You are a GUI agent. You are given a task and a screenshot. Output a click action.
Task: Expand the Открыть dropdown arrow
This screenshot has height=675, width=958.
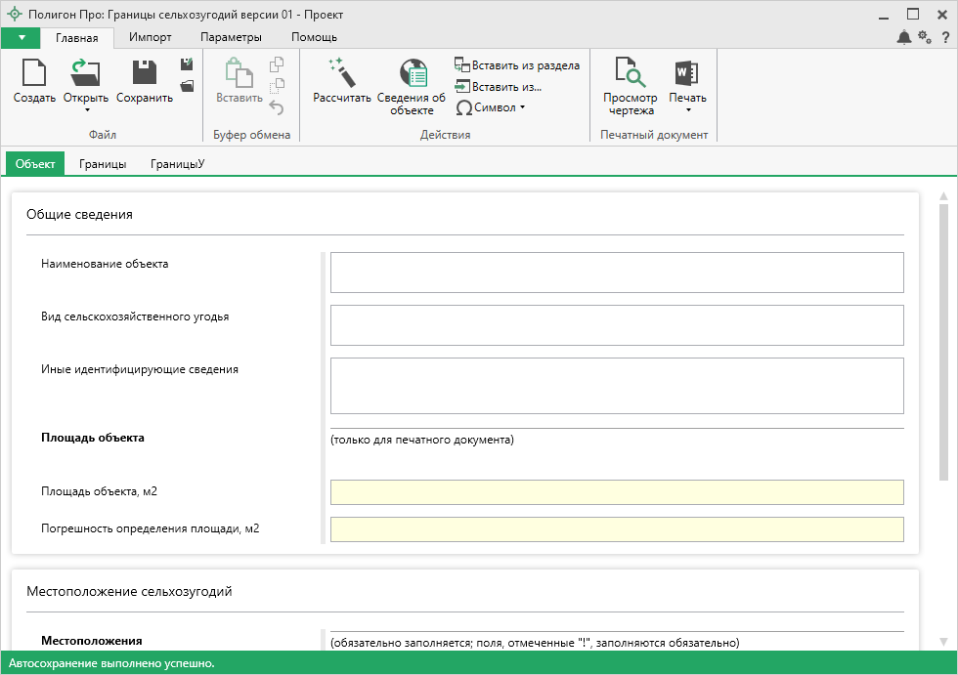[86, 110]
